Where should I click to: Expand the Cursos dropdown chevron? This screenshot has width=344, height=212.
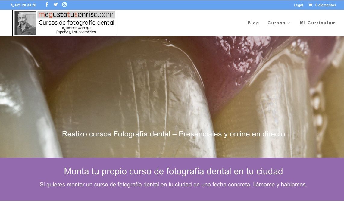point(289,23)
